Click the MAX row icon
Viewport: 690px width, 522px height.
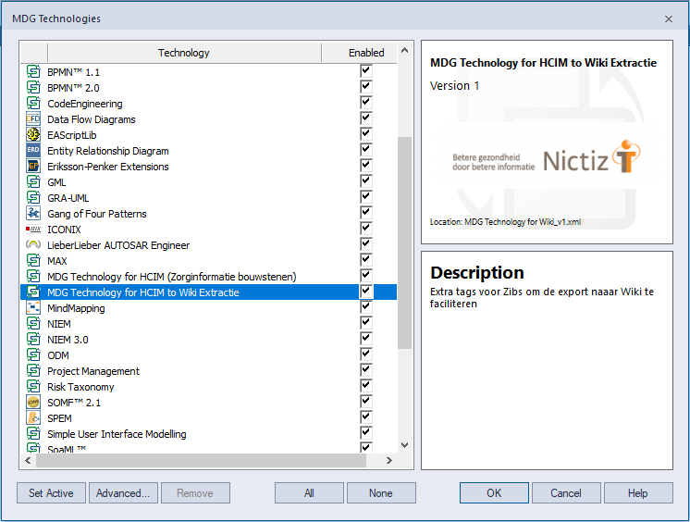point(33,261)
